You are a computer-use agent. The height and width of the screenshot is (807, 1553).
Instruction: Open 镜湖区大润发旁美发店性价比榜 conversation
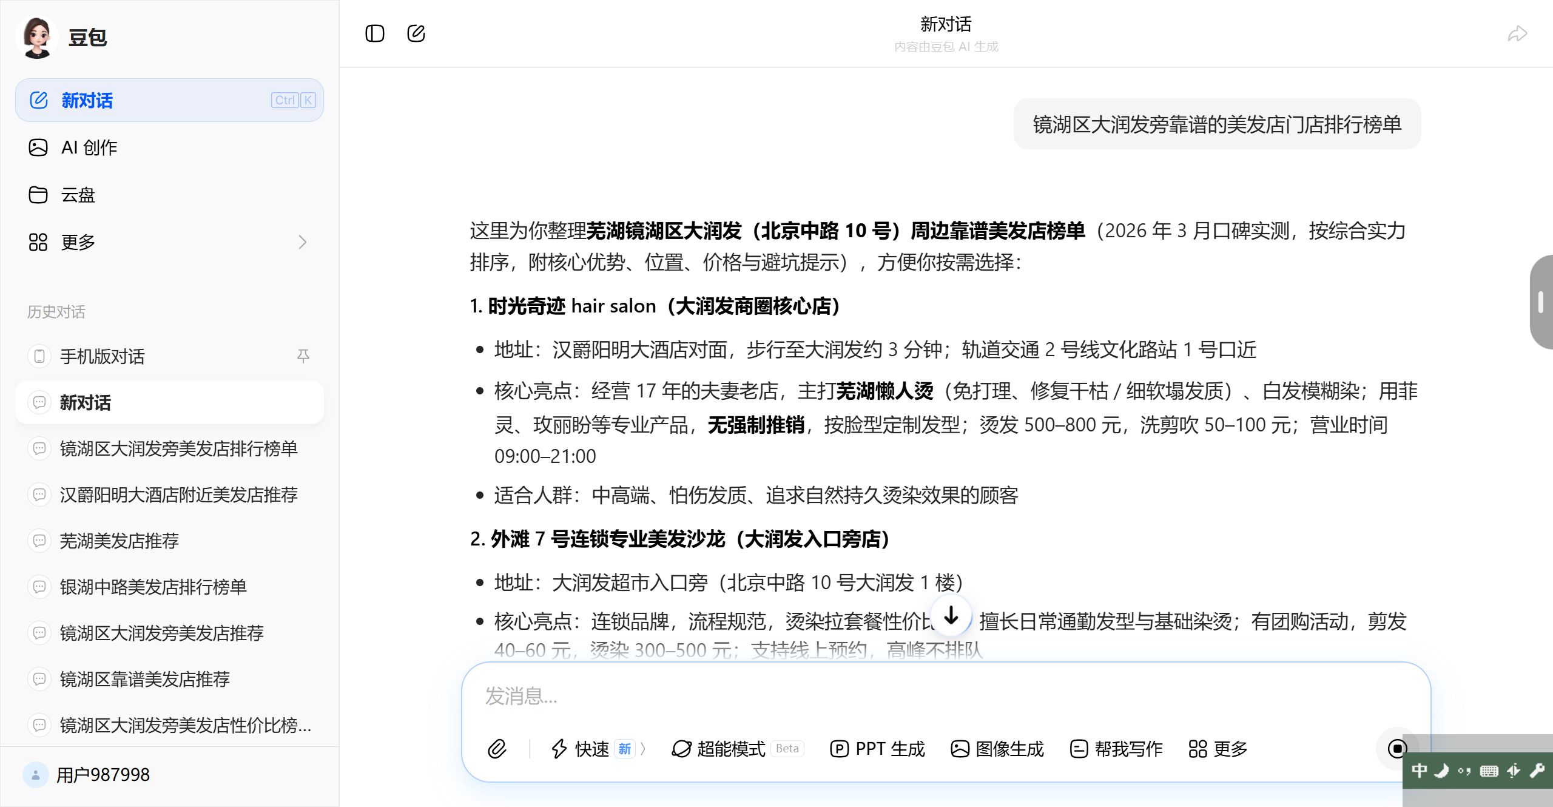[x=169, y=725]
